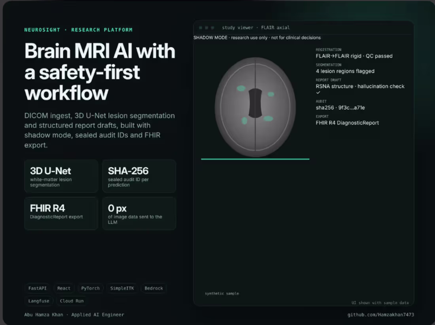Click the React tech tag
This screenshot has height=325, width=435.
64,288
